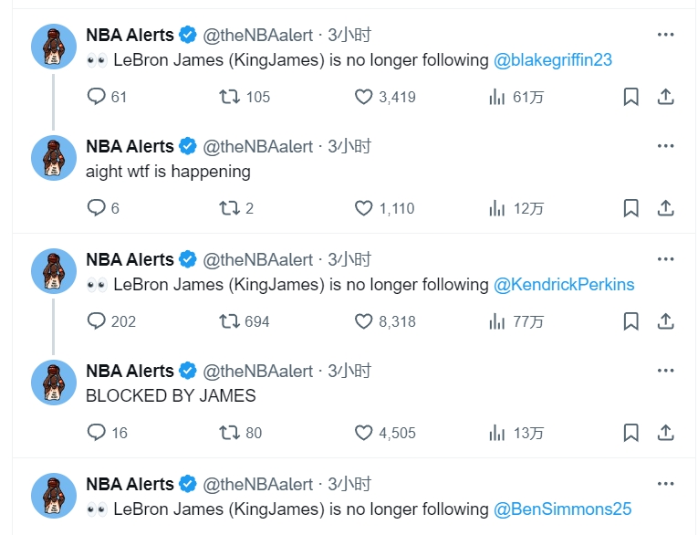View analytics for the 'aight wtf is happening' tweet
Screen dimensions: 698x535
[x=497, y=208]
